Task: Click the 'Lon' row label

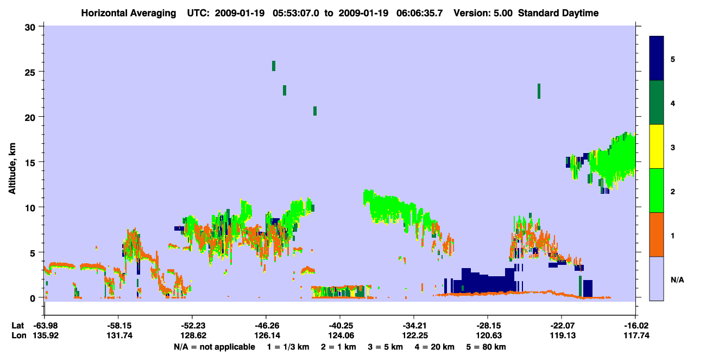Action: 18,336
